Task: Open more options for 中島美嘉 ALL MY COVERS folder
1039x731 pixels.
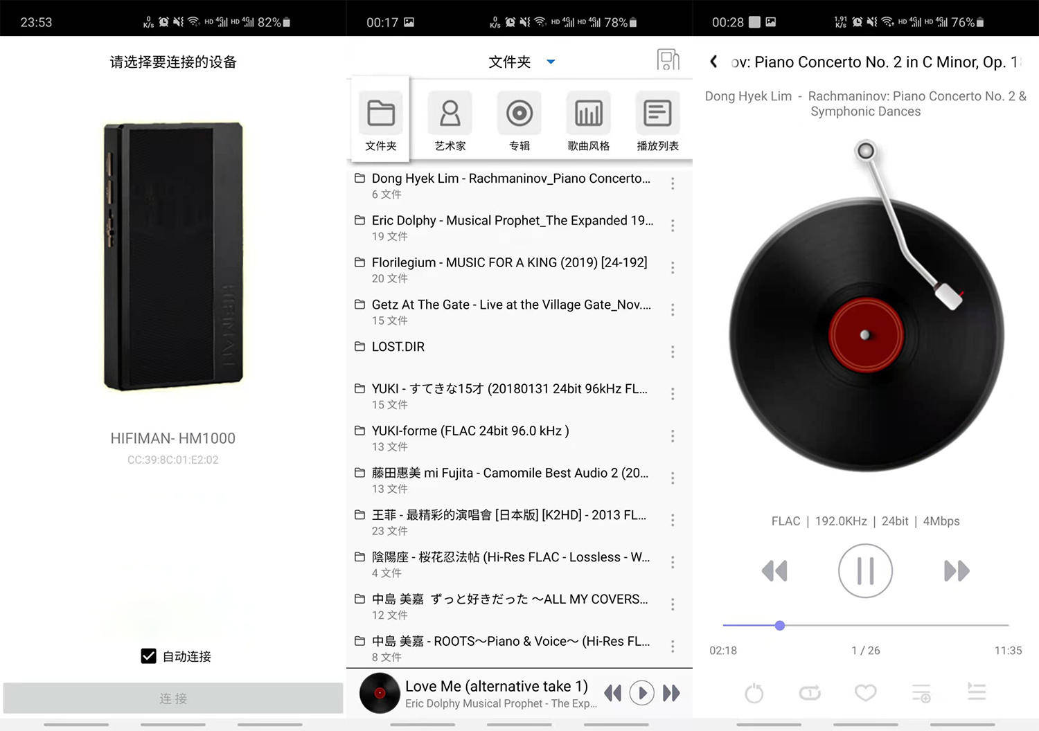Action: [x=673, y=604]
